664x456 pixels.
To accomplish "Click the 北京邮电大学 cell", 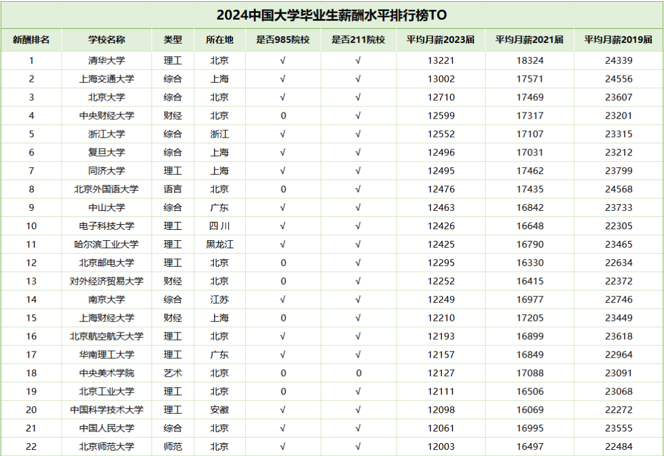I will (107, 263).
